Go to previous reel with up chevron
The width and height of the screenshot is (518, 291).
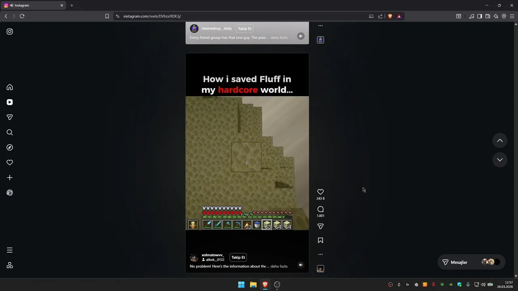pos(500,141)
